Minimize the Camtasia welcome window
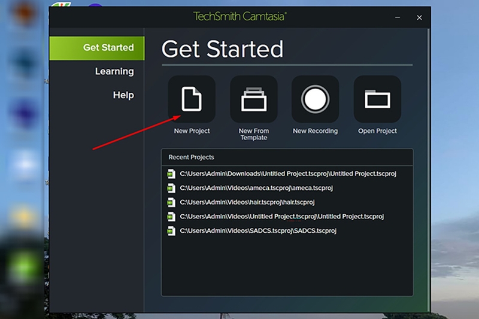 (398, 18)
